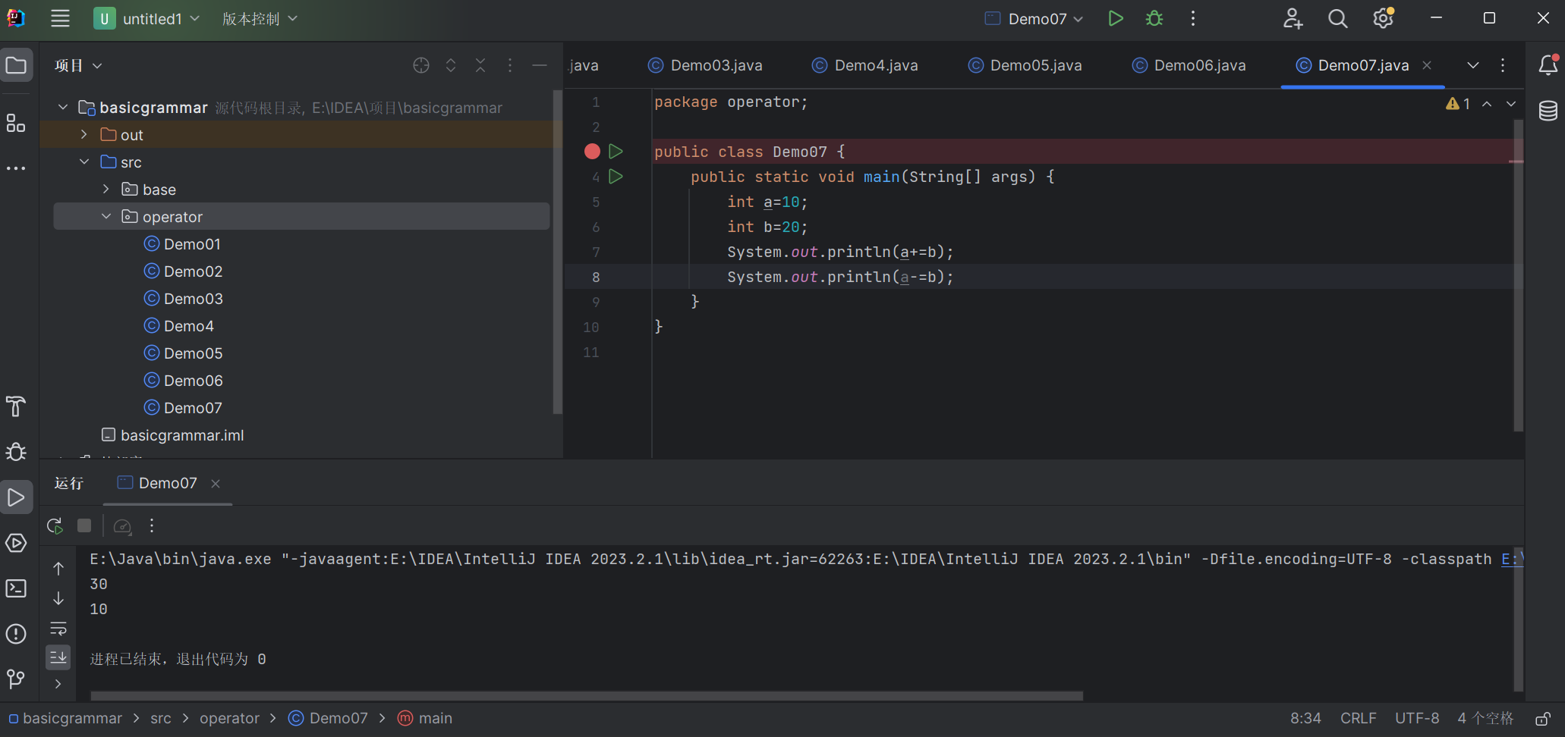The height and width of the screenshot is (737, 1565).
Task: Open the Database tool window icon
Action: (x=1548, y=111)
